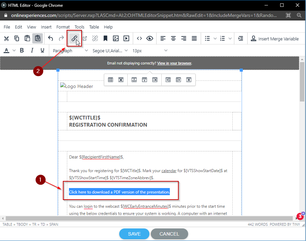Open the File menu
This screenshot has height=241, width=306.
point(7,27)
